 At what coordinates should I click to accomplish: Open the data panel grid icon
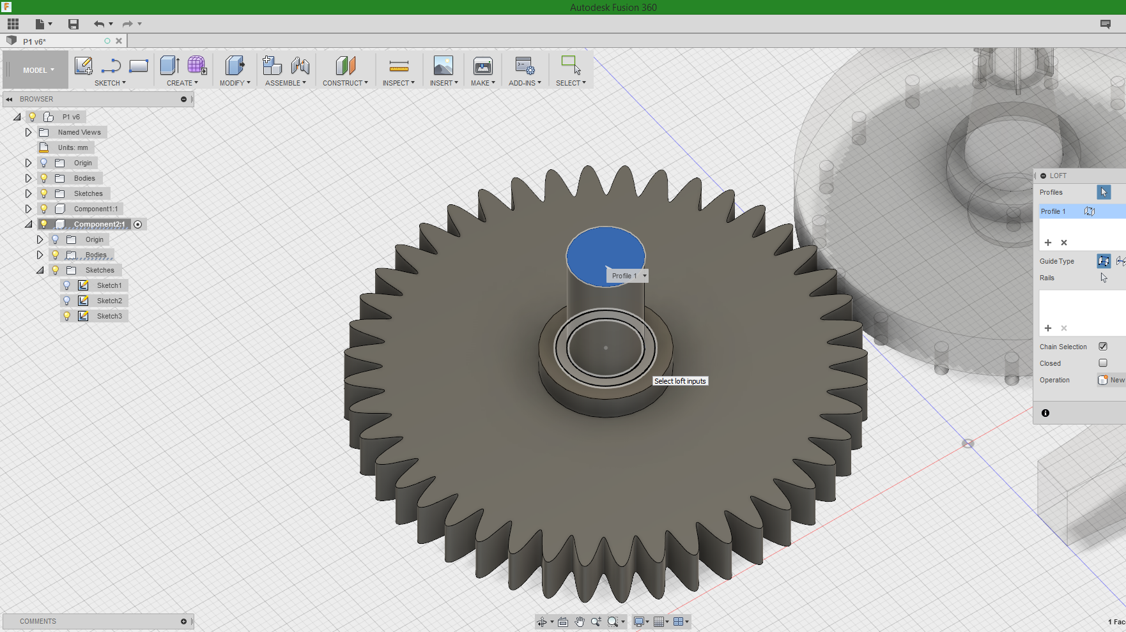tap(13, 24)
